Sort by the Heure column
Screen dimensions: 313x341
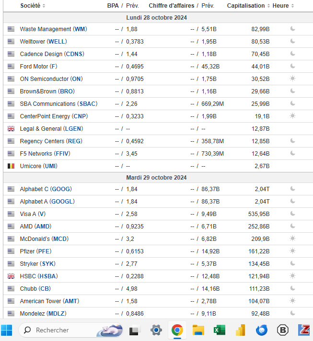click(281, 6)
